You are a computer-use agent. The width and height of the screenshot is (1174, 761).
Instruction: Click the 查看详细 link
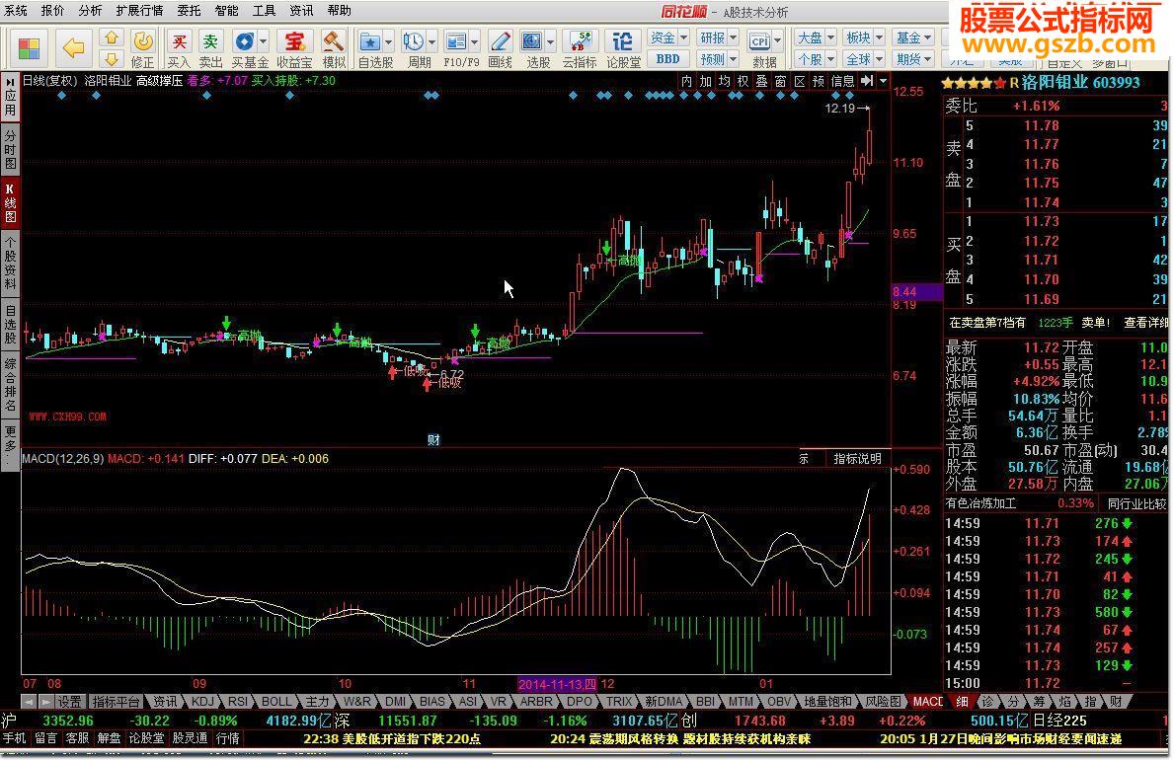coord(1145,323)
